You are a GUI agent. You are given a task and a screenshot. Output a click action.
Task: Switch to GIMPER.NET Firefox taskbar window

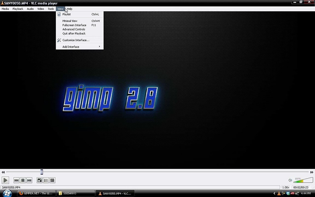[x=36, y=193]
